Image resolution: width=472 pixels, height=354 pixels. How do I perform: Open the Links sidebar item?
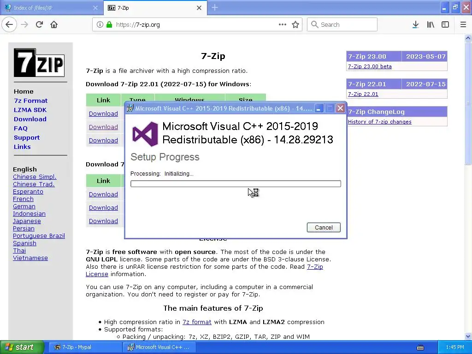coord(22,147)
